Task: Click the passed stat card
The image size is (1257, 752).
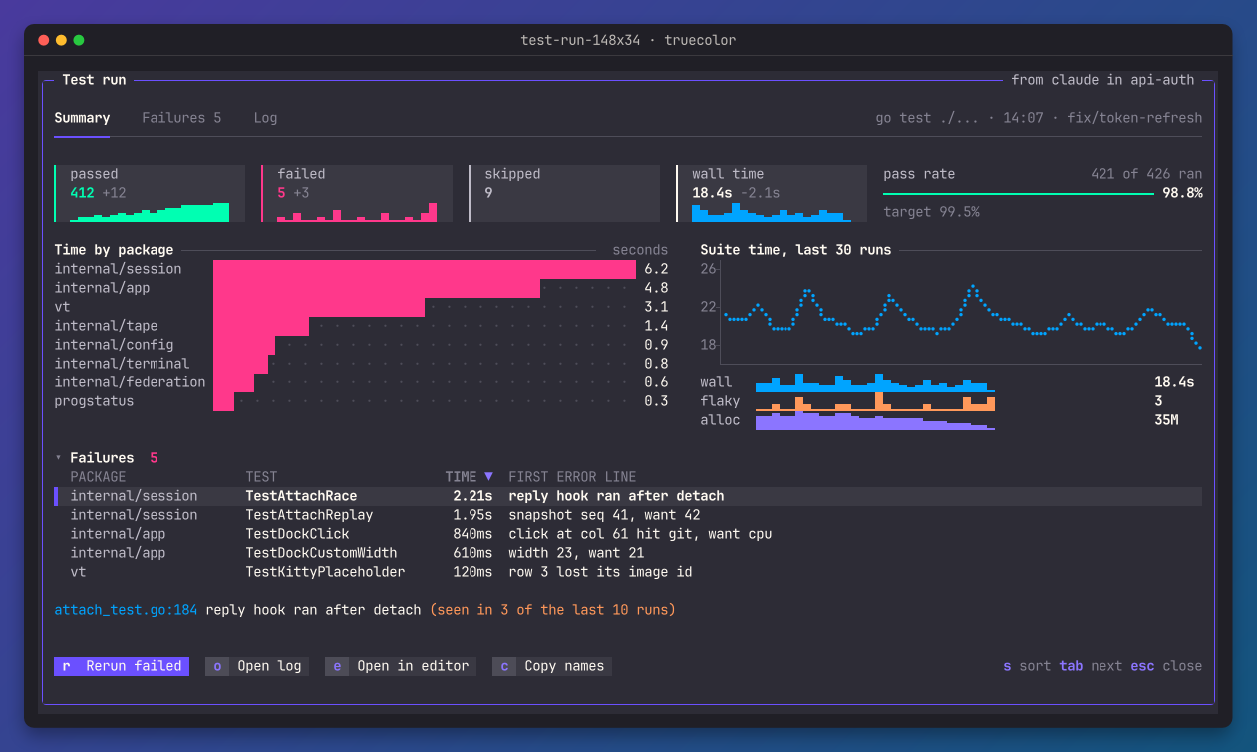Action: pos(150,193)
